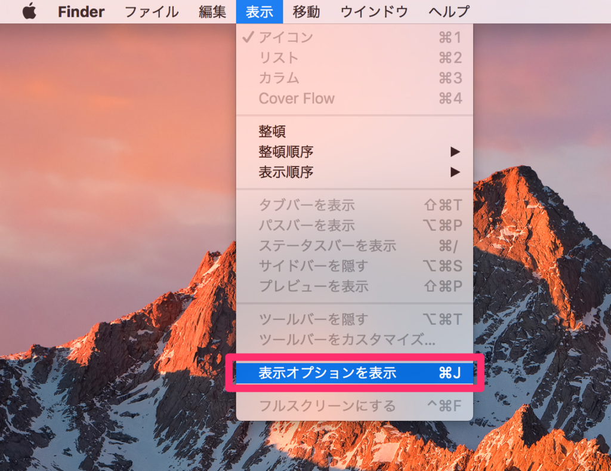Open the Finder application menu

click(x=81, y=11)
